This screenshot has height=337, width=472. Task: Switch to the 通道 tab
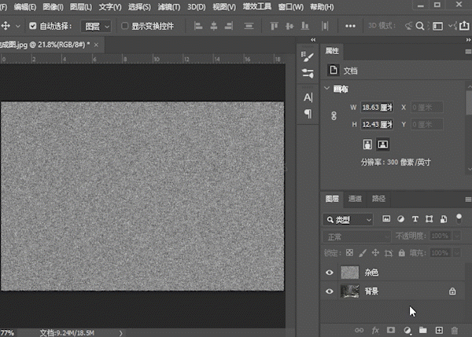[355, 199]
